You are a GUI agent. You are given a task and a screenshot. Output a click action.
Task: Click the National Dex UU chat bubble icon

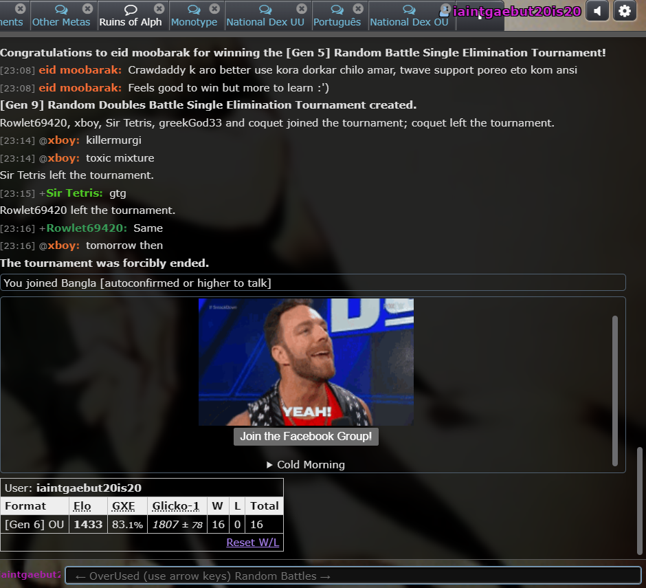click(x=265, y=9)
